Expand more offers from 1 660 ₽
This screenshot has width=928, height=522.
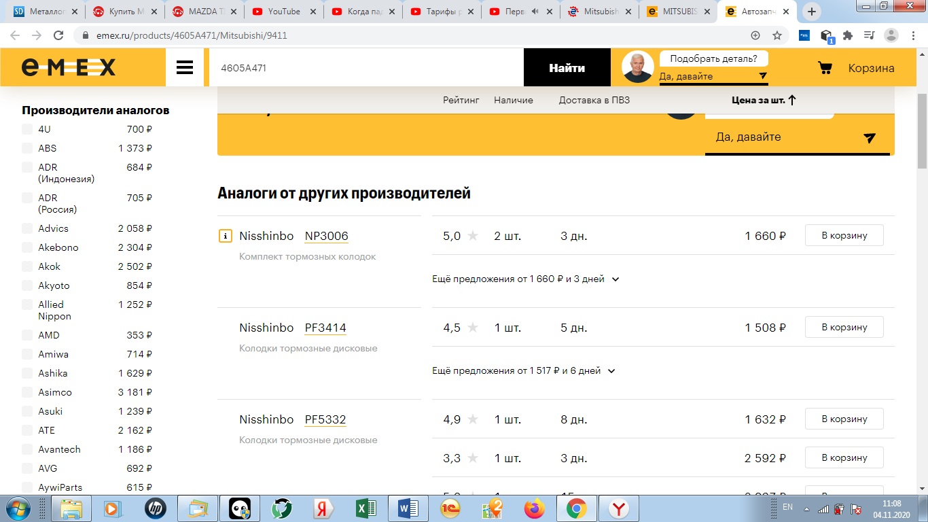pyautogui.click(x=525, y=279)
